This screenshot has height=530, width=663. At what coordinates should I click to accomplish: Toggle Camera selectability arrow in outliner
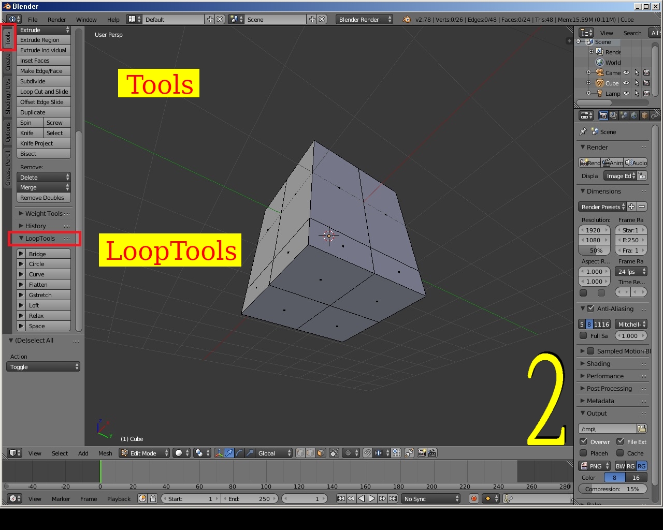pyautogui.click(x=637, y=72)
